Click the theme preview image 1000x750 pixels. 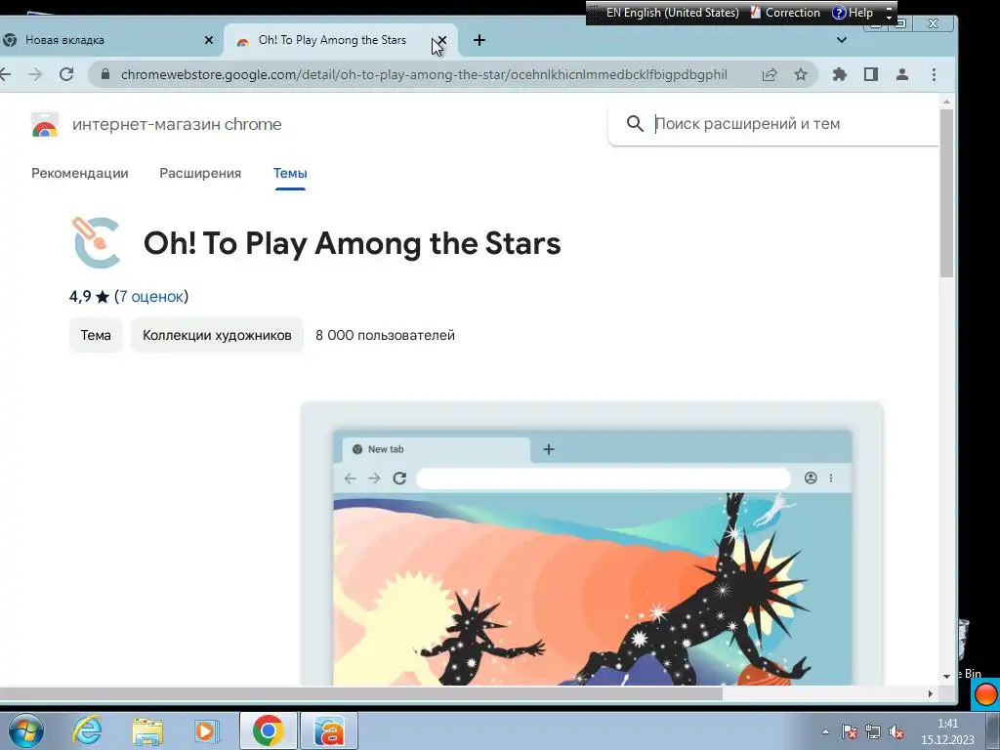592,544
